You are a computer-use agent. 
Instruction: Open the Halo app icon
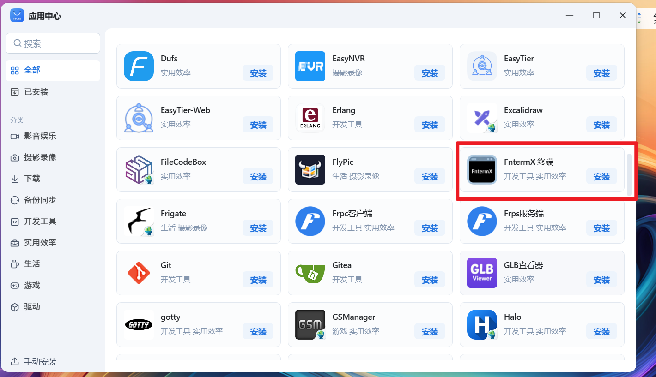point(482,324)
